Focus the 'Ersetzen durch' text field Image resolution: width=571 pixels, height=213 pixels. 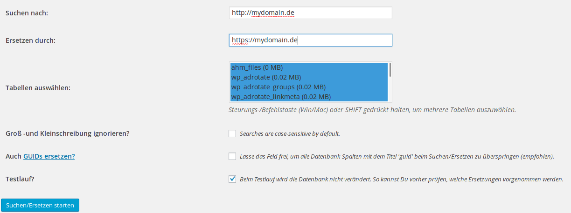[311, 40]
